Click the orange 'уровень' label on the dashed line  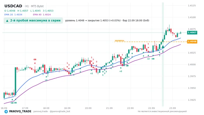click(x=120, y=41)
